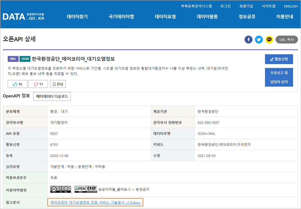Click the 공공저작물_출처표시 + 변경금지 text
The height and width of the screenshot is (209, 301).
click(x=123, y=189)
